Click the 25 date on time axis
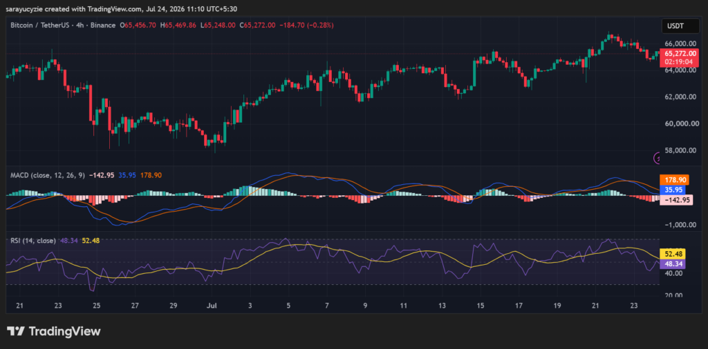The image size is (708, 349). [x=96, y=306]
